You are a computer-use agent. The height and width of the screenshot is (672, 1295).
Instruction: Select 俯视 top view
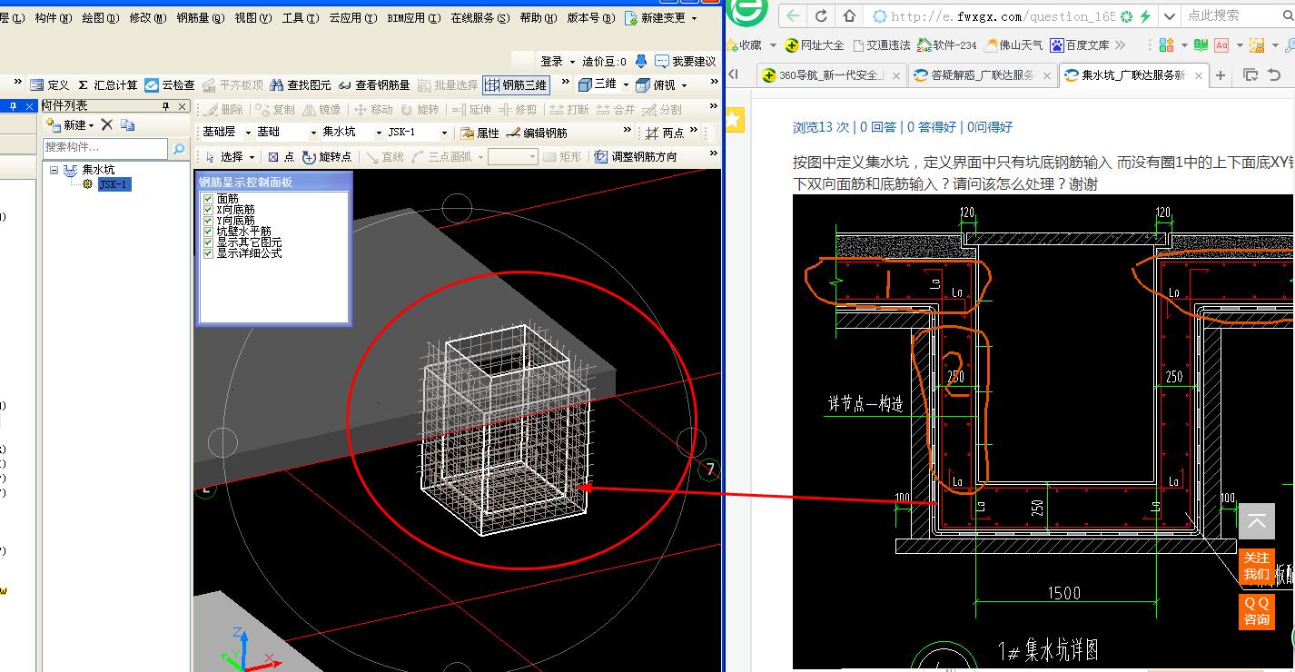point(657,84)
